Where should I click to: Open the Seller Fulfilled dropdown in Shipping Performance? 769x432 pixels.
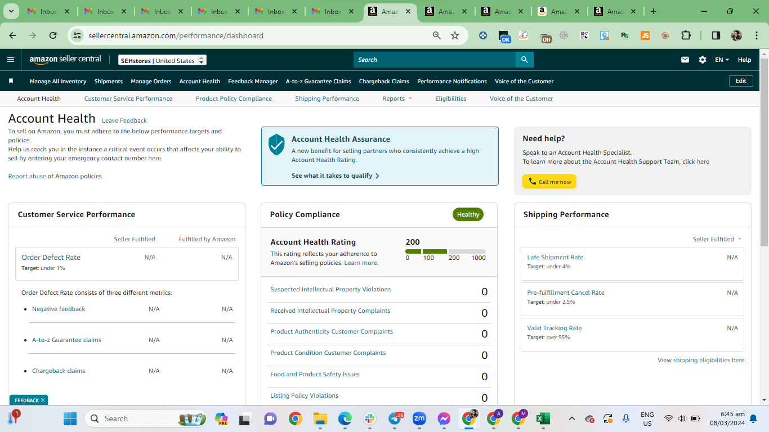pyautogui.click(x=717, y=239)
